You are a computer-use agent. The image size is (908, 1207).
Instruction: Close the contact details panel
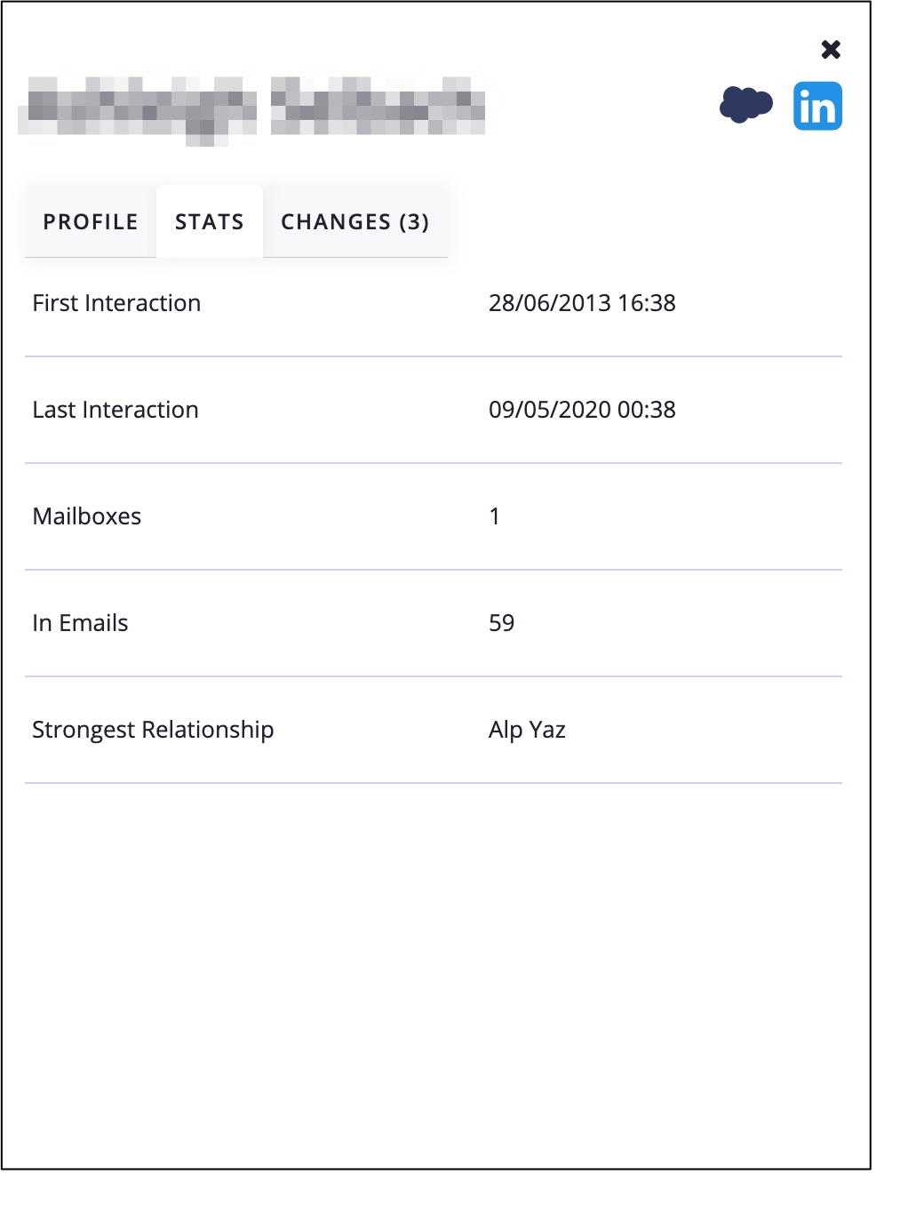[831, 50]
